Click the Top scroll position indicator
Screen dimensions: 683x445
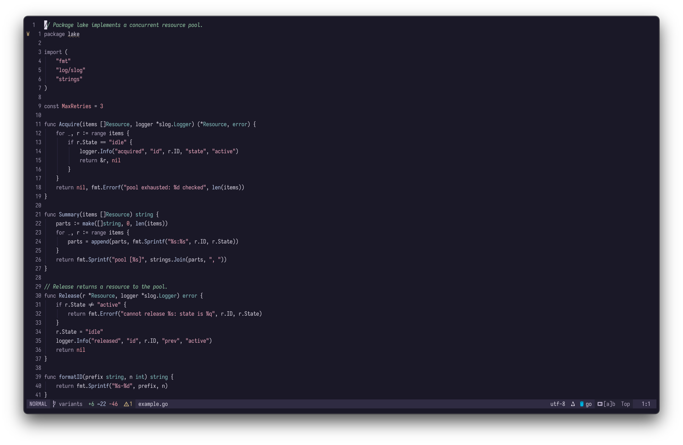[625, 404]
